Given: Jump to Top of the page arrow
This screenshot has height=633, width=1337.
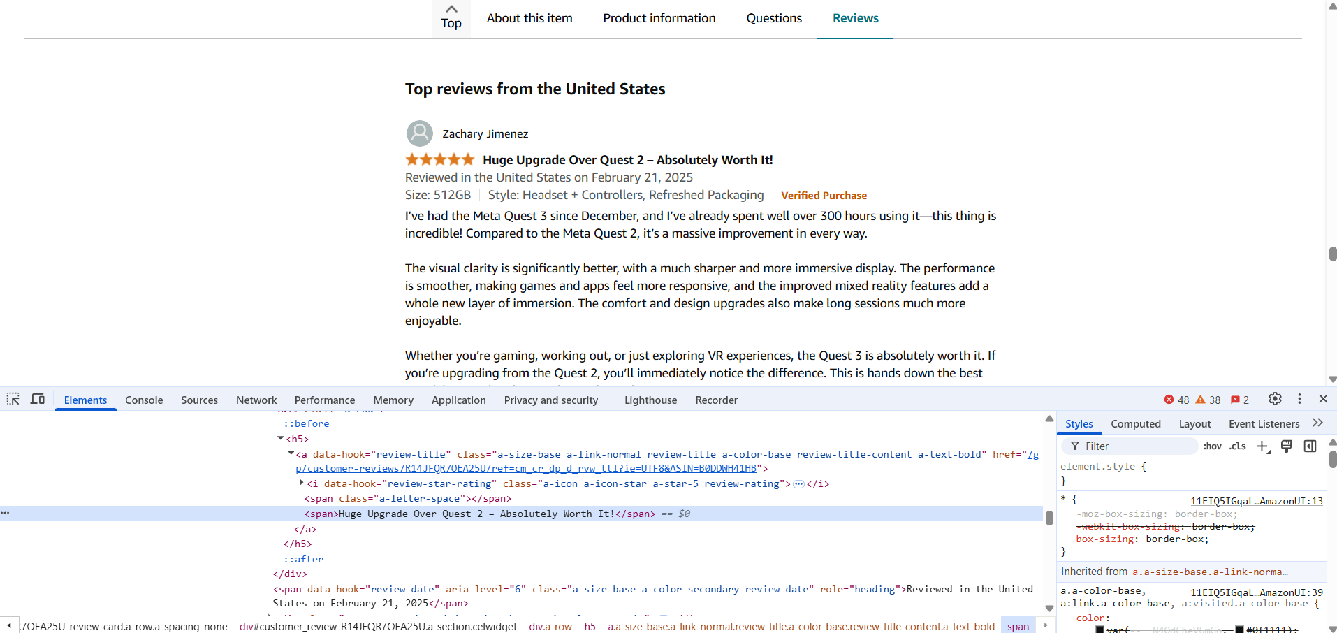Looking at the screenshot, I should coord(451,18).
